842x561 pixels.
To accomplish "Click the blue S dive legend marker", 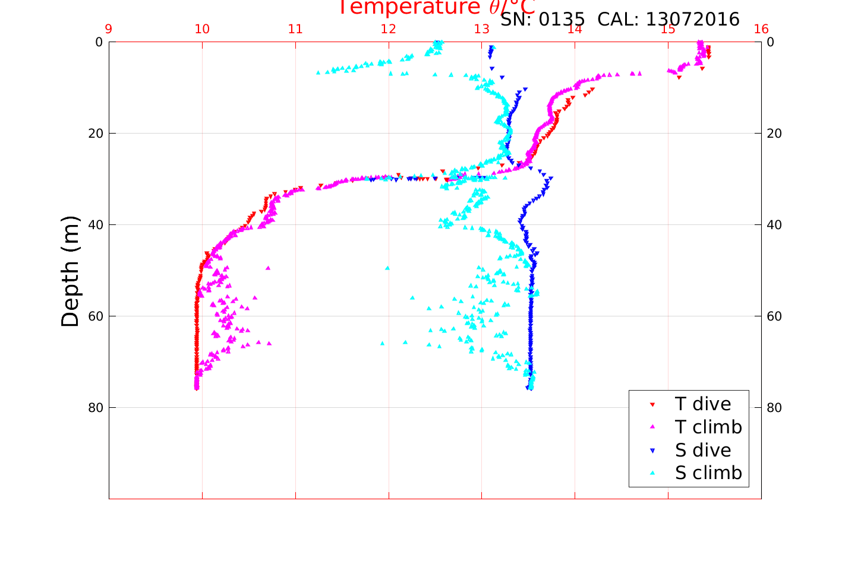I will (x=652, y=451).
